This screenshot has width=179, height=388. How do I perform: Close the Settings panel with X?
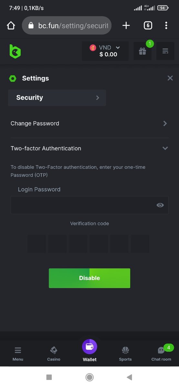[x=170, y=78]
